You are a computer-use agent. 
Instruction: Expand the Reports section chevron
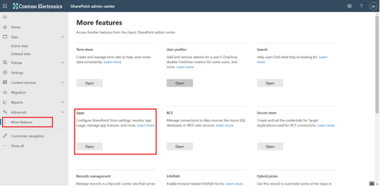(62, 102)
